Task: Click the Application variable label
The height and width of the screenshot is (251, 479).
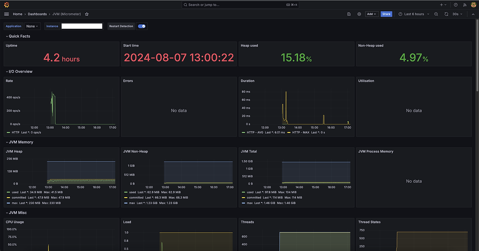Action: [x=14, y=26]
